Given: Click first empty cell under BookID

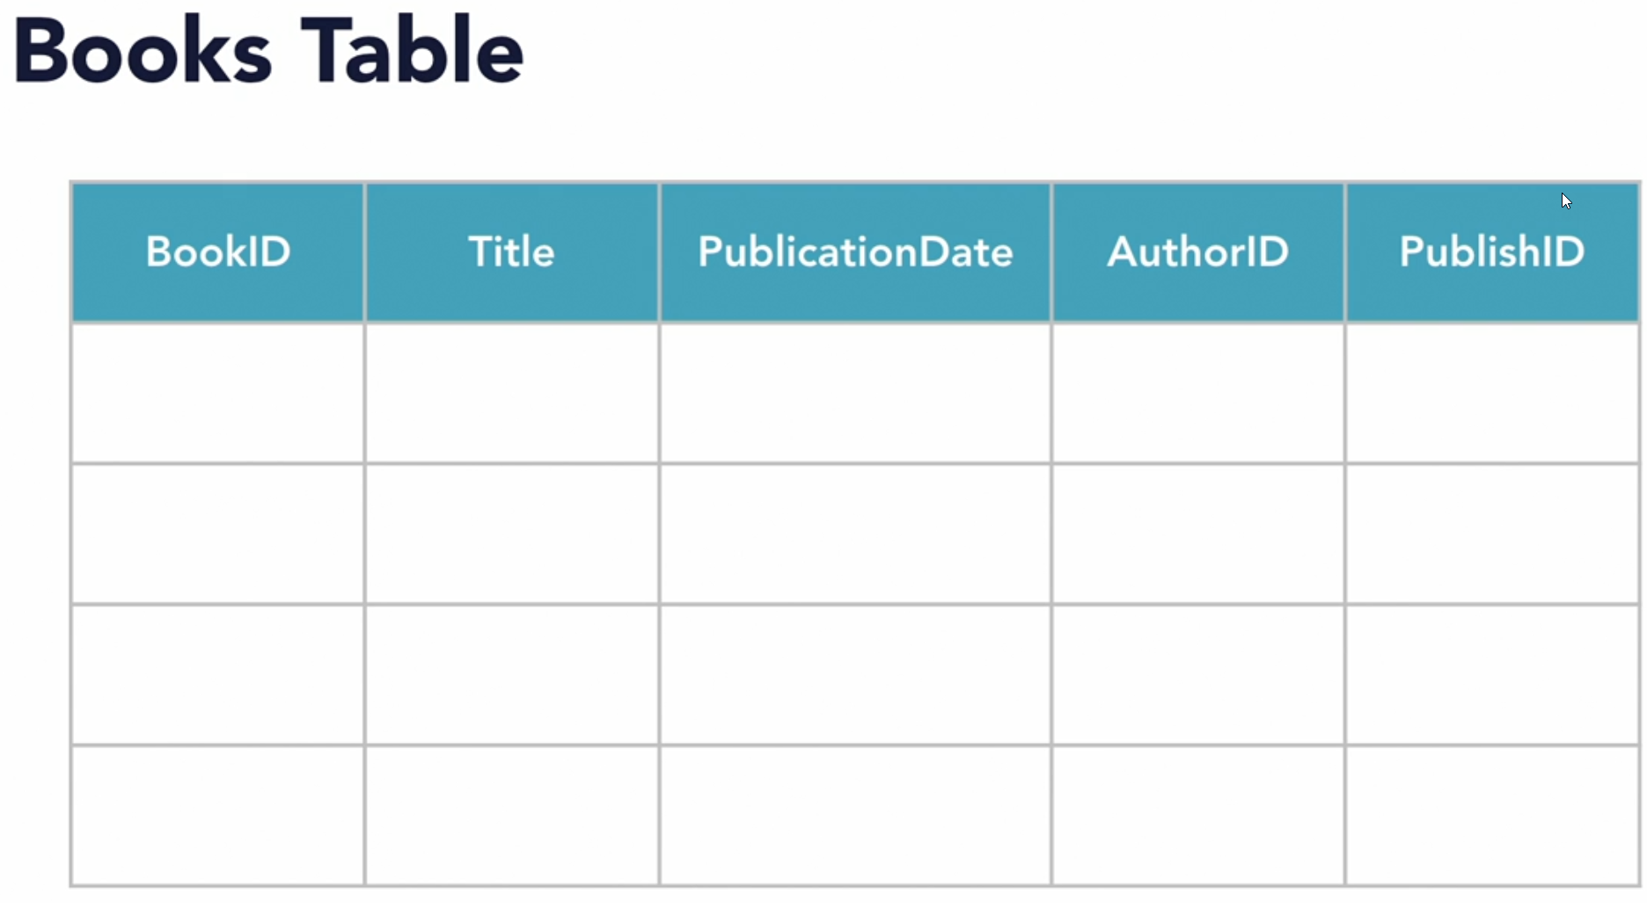Looking at the screenshot, I should [x=218, y=393].
